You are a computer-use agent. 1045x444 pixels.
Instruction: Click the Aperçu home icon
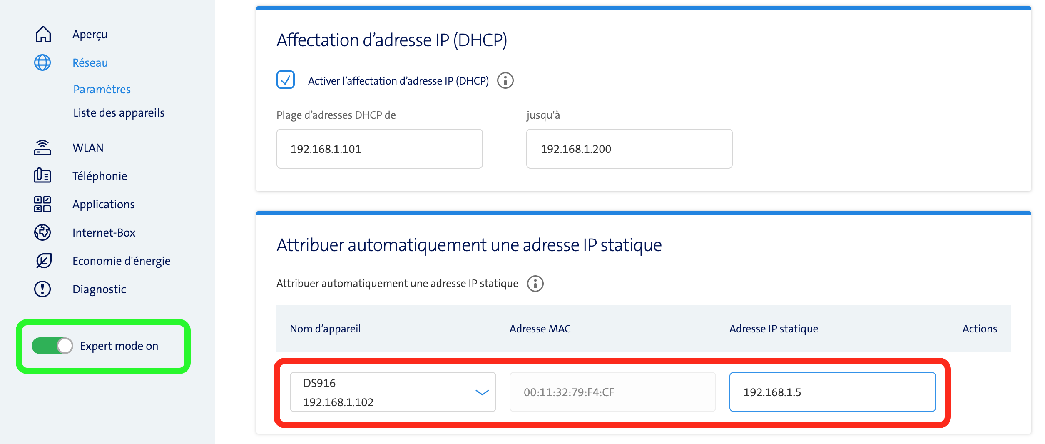click(x=43, y=34)
